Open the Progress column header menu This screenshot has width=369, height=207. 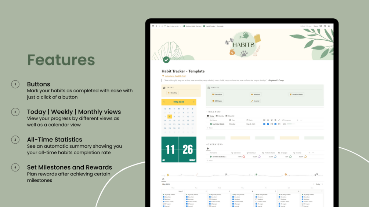tap(286, 120)
